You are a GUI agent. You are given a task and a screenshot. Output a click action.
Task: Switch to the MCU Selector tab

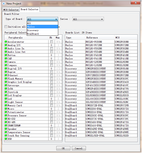tap(11, 10)
